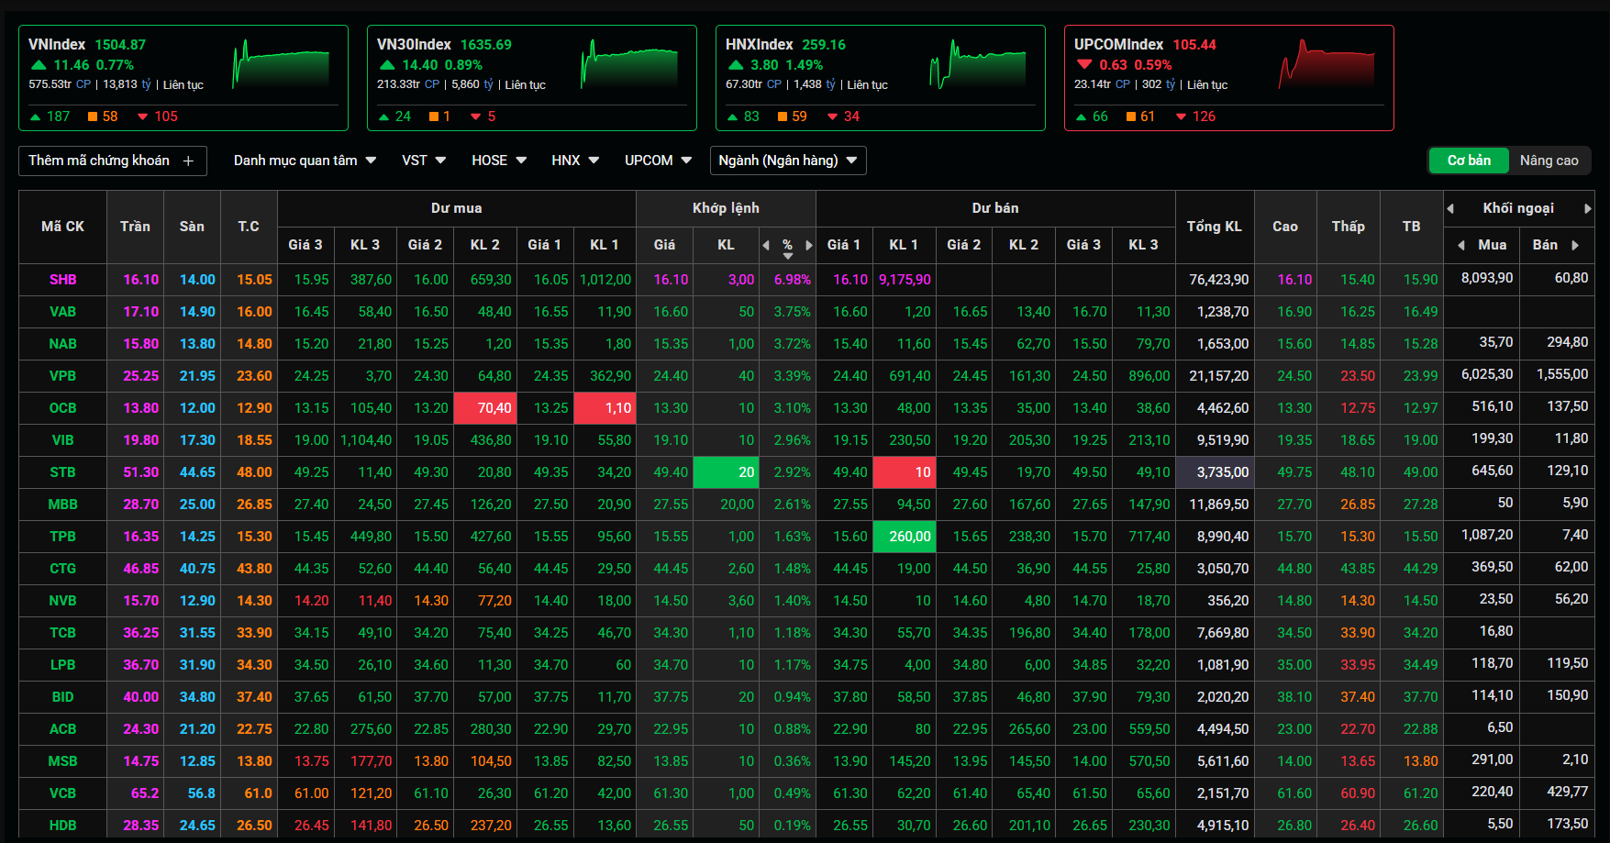
Task: Click UPCOMIndex value 105.44
Action: 1194,45
